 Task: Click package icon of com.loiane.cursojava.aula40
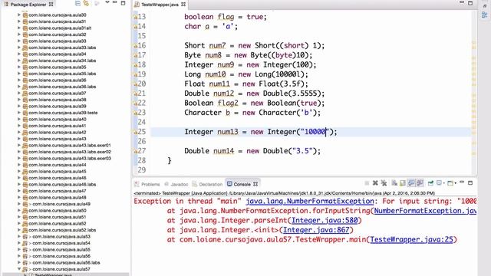(25, 120)
